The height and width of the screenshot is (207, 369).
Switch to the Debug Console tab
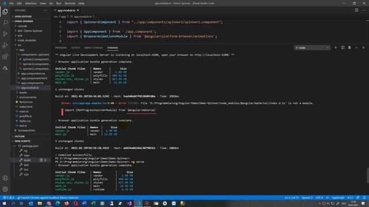tap(93, 48)
